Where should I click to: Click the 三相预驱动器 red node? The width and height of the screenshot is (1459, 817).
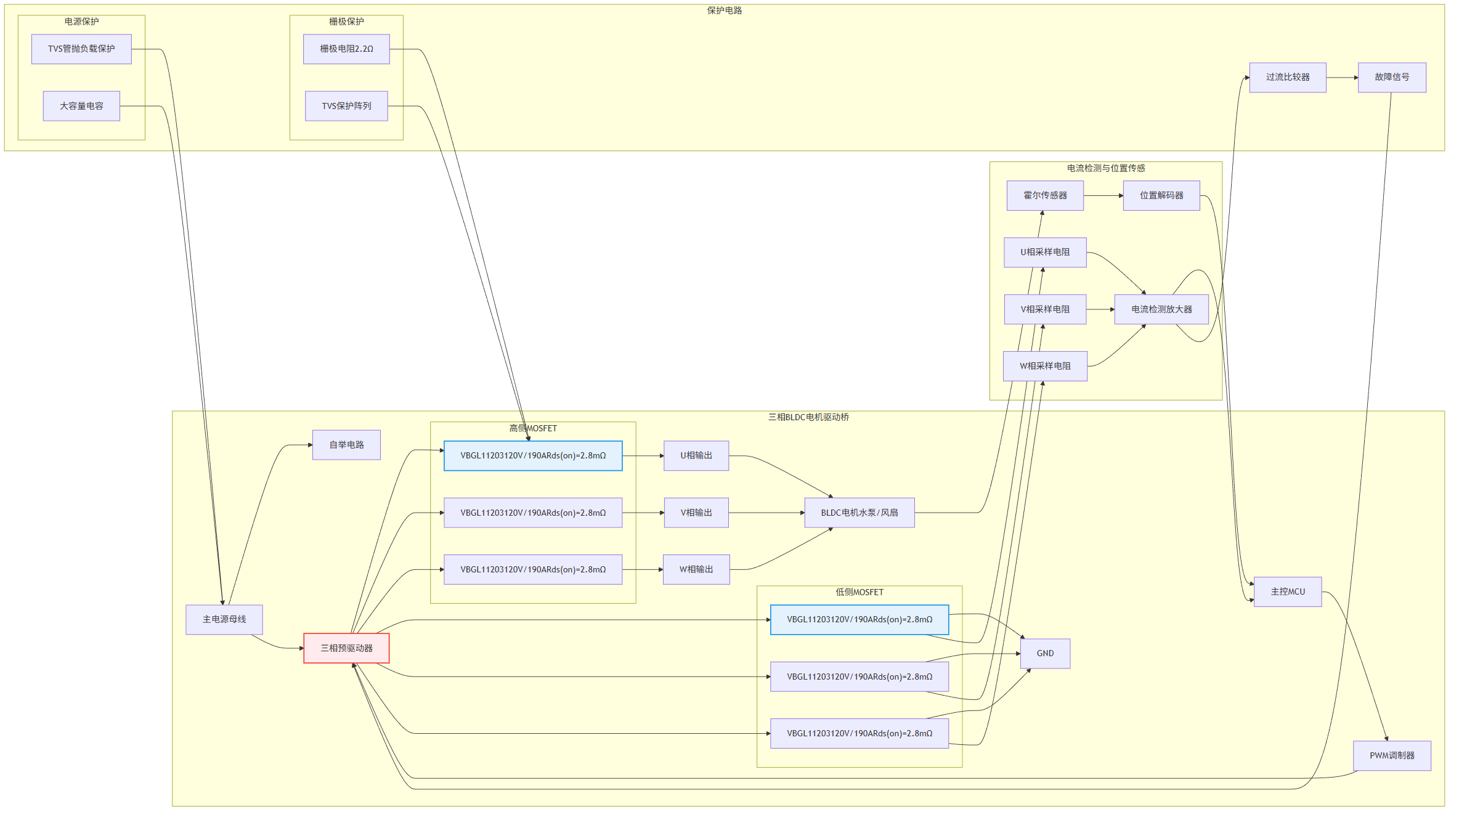(346, 648)
